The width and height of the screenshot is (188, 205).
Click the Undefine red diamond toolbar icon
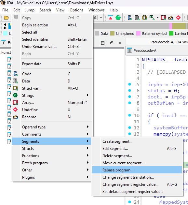point(178,18)
